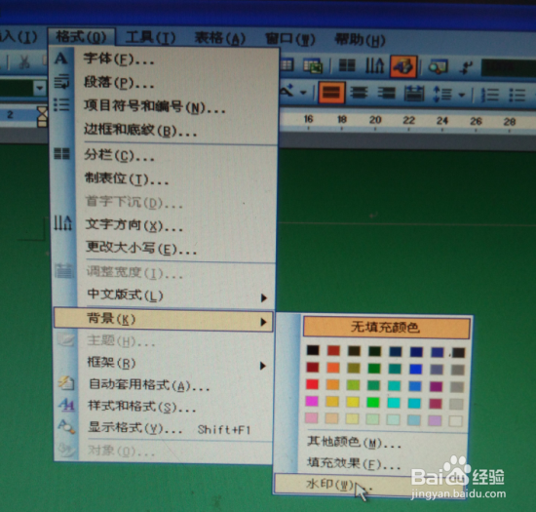536x512 pixels.
Task: Click the reveal formatting icon beside 显示格式
Action: [x=66, y=426]
